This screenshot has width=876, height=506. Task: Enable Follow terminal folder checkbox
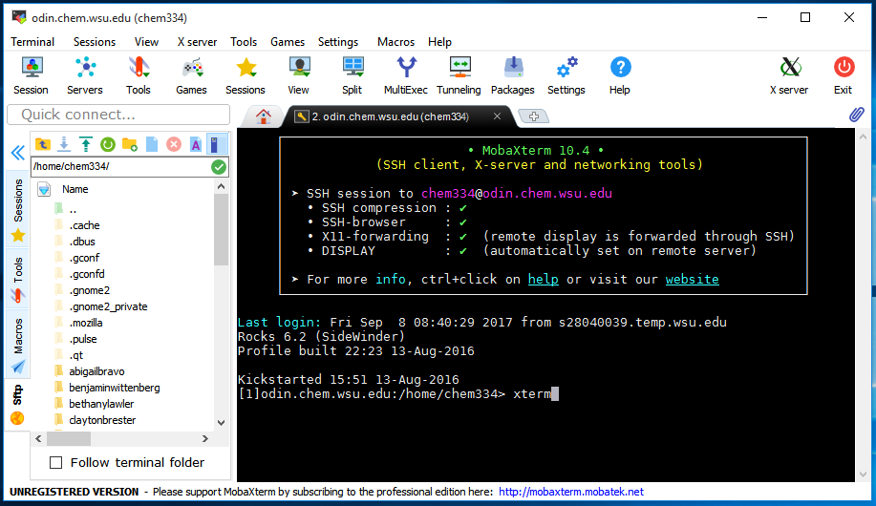pyautogui.click(x=56, y=462)
